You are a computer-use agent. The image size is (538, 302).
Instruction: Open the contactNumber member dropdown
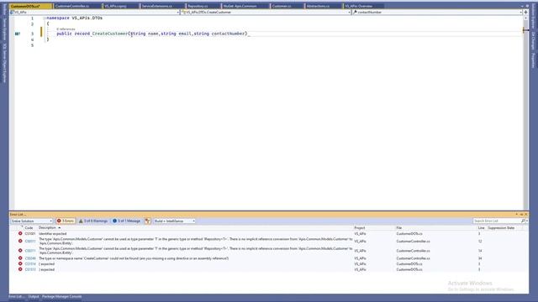[437, 12]
